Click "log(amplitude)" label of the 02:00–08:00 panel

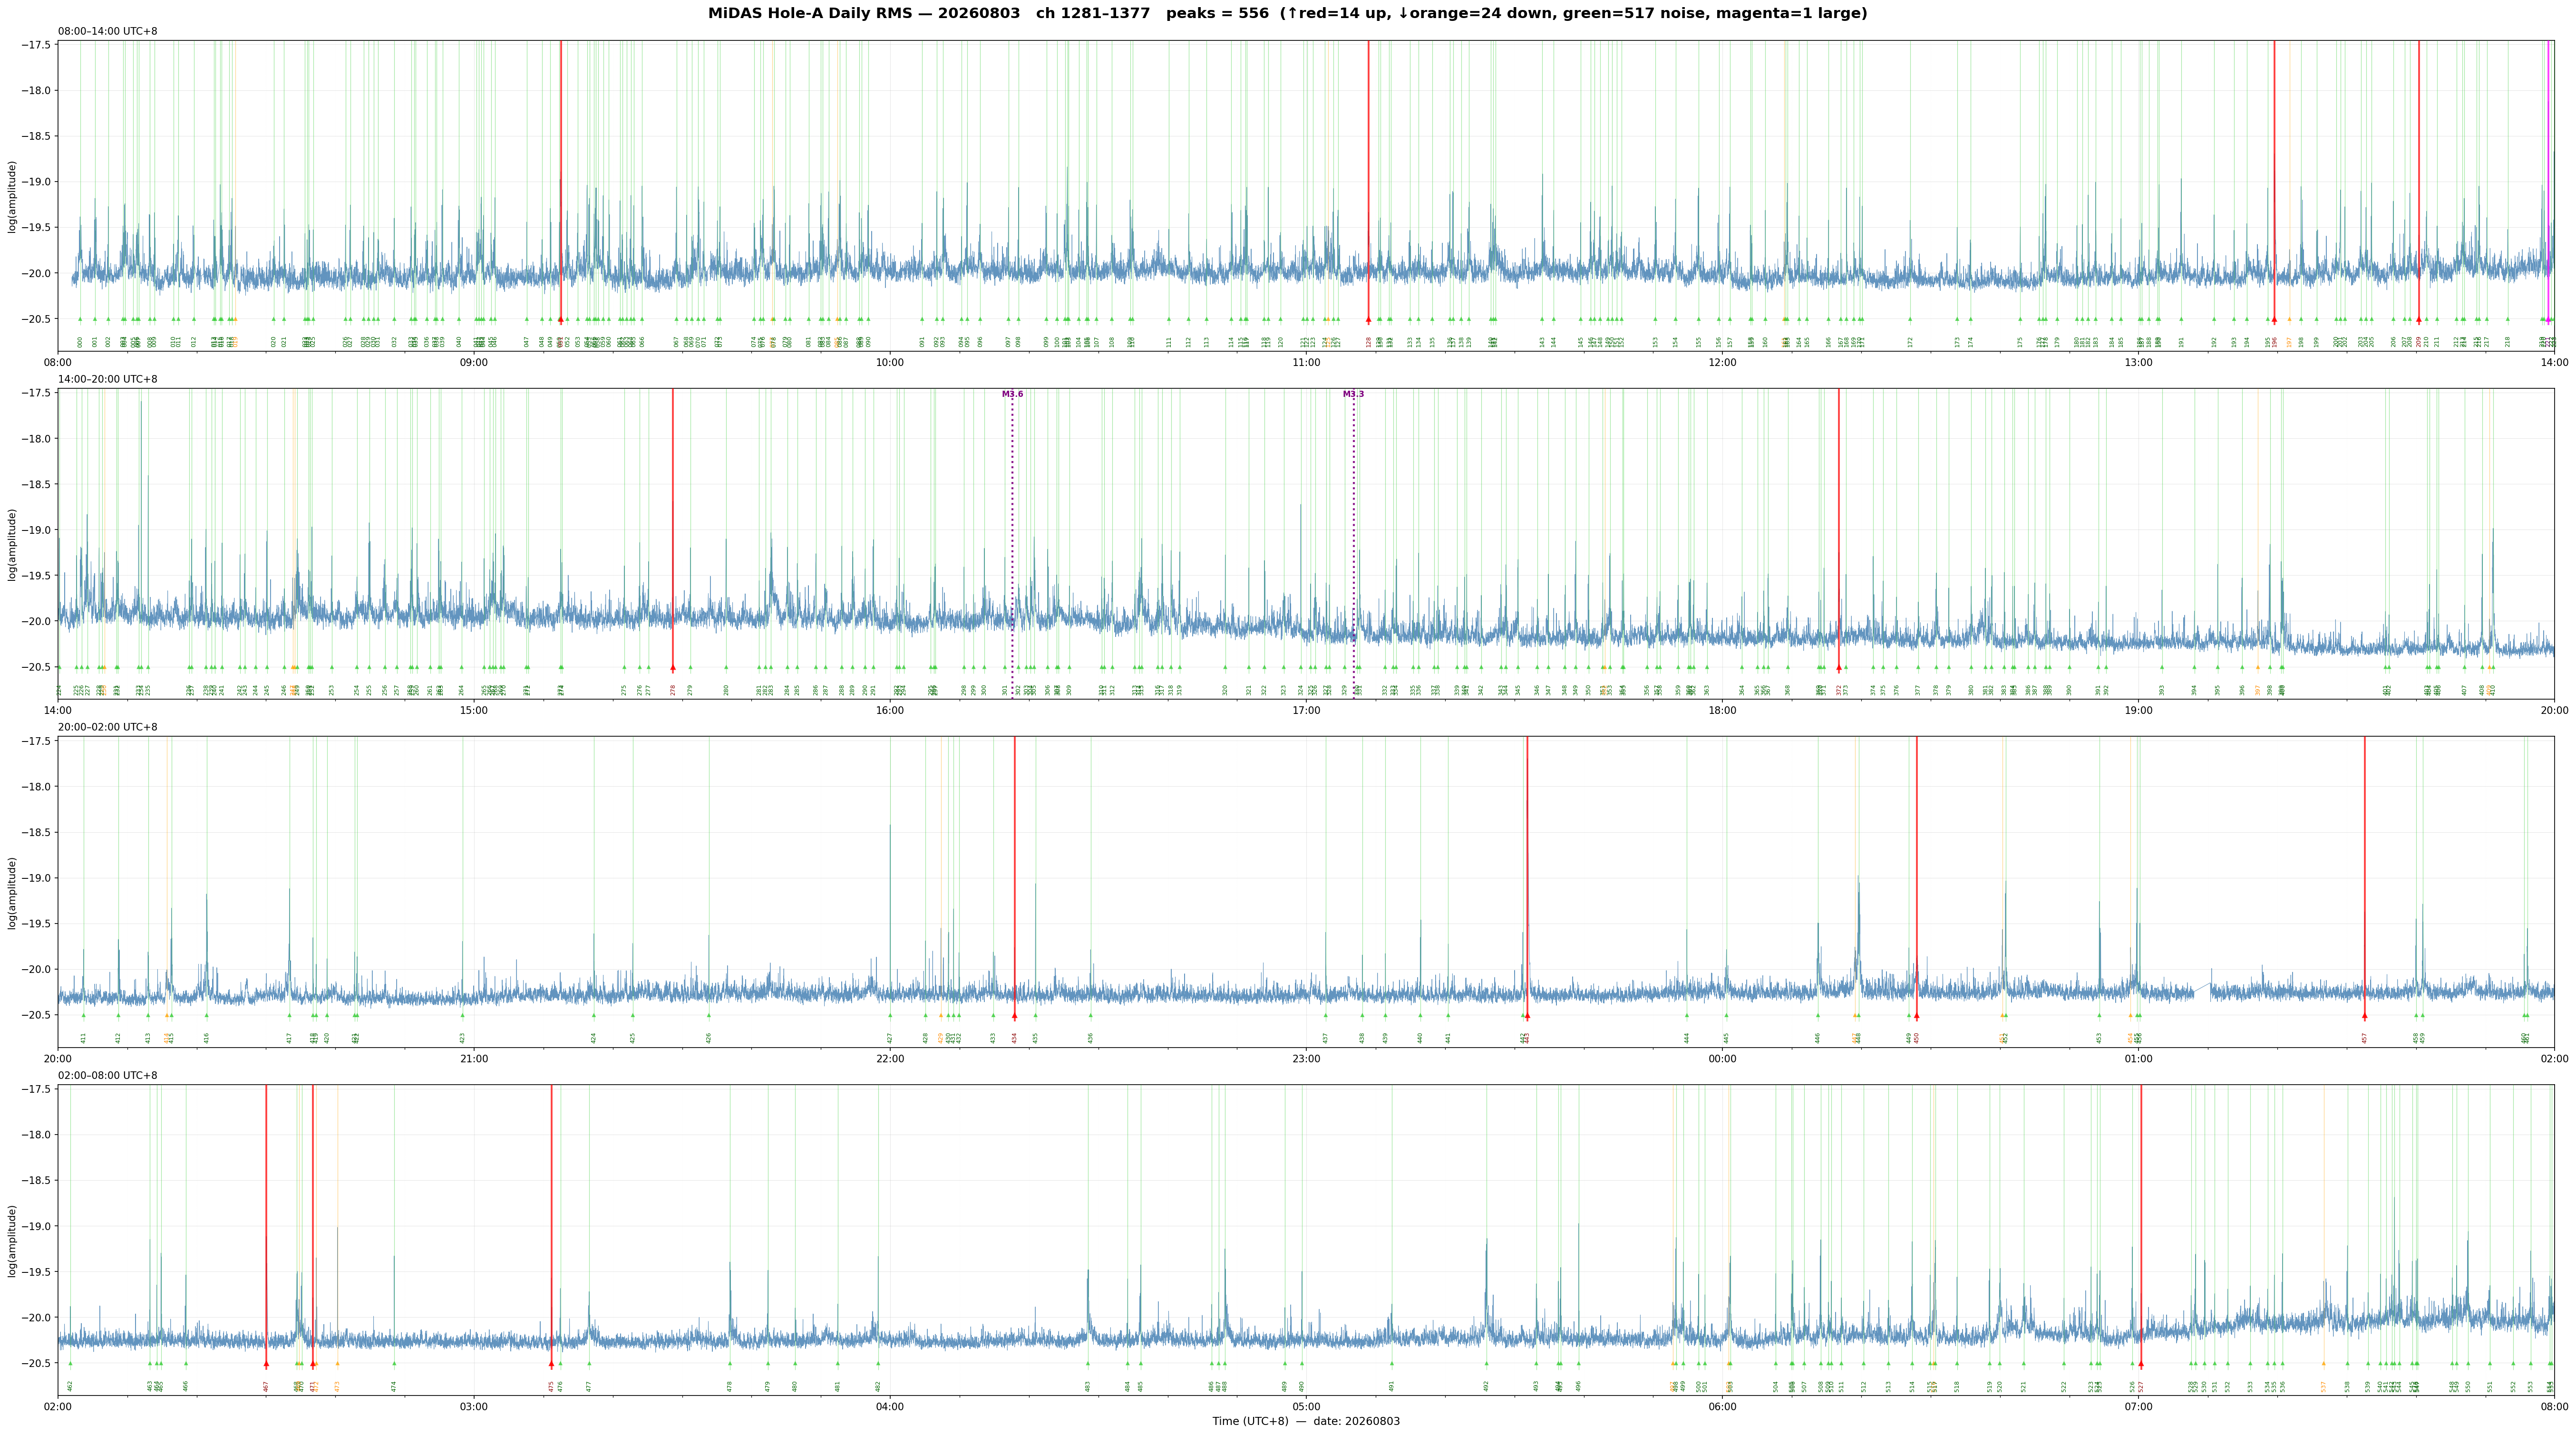12,1240
